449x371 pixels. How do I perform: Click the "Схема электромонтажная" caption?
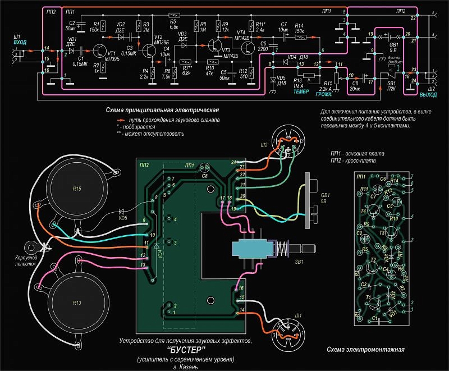click(x=365, y=350)
